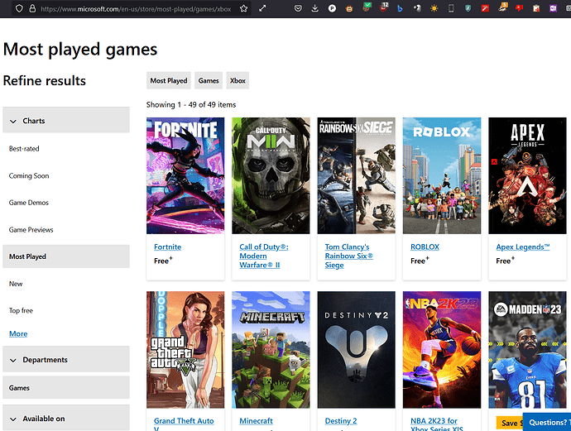This screenshot has width=571, height=431.
Task: Click the Madden 23 cover art
Action: point(527,349)
